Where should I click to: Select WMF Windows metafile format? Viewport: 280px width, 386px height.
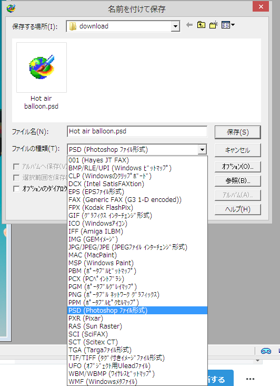(x=137, y=382)
